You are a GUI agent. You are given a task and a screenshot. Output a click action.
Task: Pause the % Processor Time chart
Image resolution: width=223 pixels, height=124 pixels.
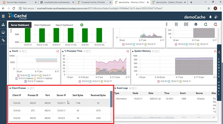[x=128, y=51]
